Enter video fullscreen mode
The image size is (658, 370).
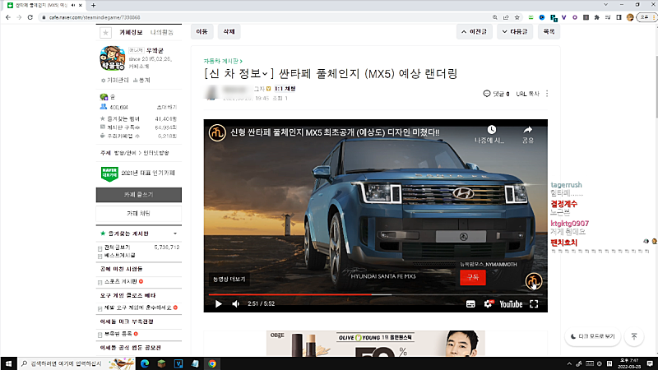[x=534, y=303]
